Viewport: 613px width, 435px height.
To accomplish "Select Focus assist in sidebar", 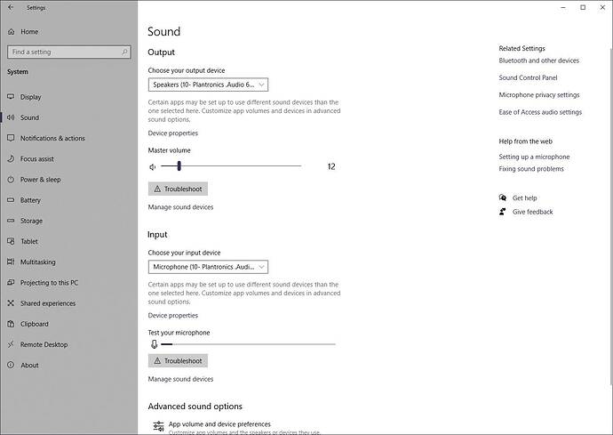I will pyautogui.click(x=36, y=159).
